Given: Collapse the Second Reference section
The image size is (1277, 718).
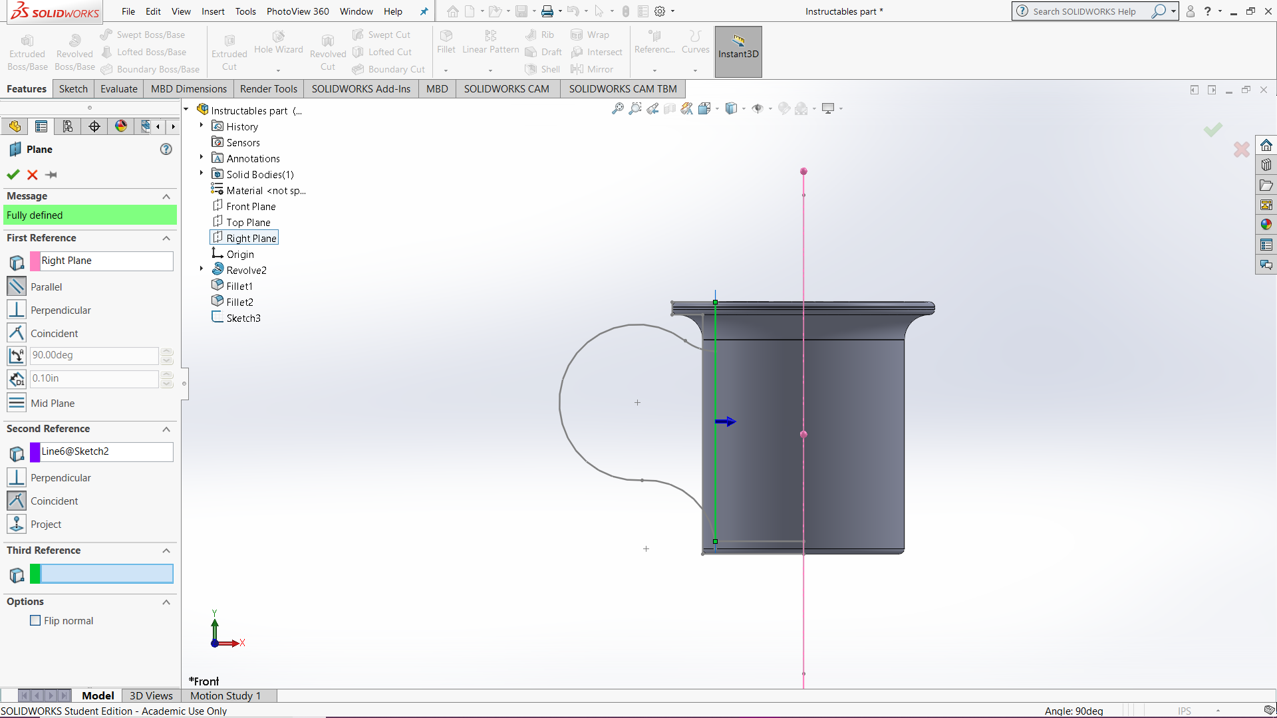Looking at the screenshot, I should 166,429.
